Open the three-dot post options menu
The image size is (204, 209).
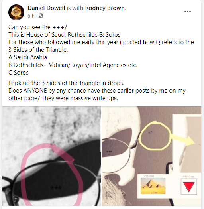click(188, 12)
